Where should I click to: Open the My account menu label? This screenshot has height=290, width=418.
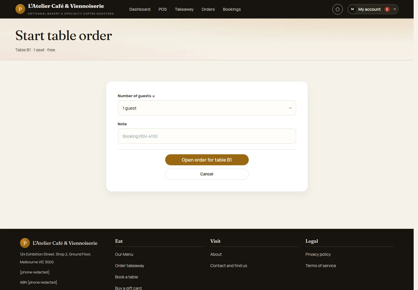(369, 9)
